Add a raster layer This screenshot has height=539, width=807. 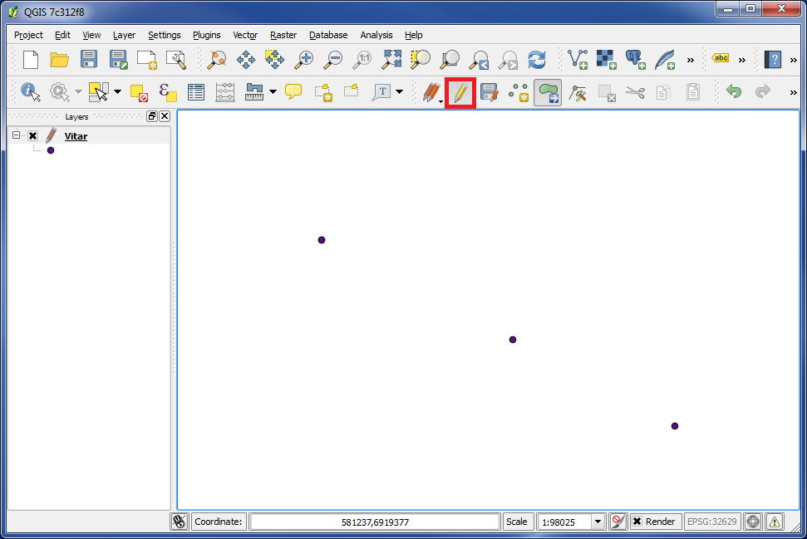pos(606,60)
